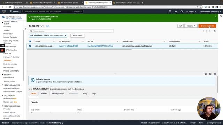Viewport: 223px width, 125px height.
Task: Reload the browser page
Action: coord(10,7)
